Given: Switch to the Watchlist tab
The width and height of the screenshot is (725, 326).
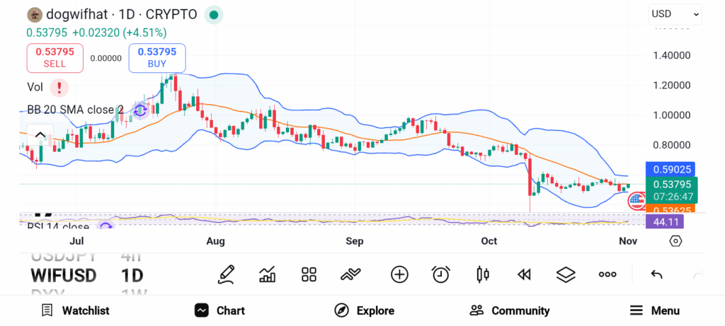Looking at the screenshot, I should click(x=75, y=310).
